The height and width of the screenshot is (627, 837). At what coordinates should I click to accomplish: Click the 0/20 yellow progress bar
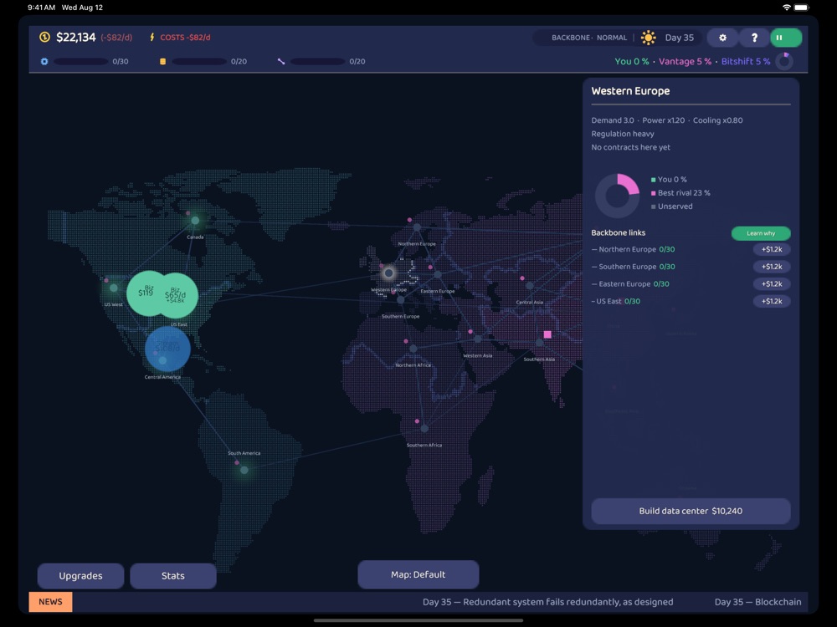199,61
